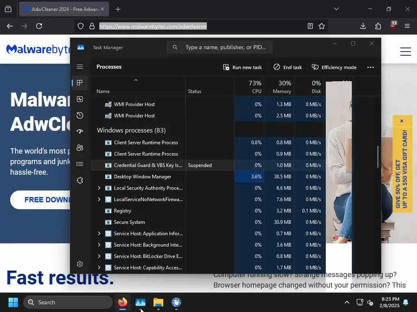The height and width of the screenshot is (312, 417).
Task: Click the FREE DOWNLOAD button on webpage
Action: coord(40,200)
